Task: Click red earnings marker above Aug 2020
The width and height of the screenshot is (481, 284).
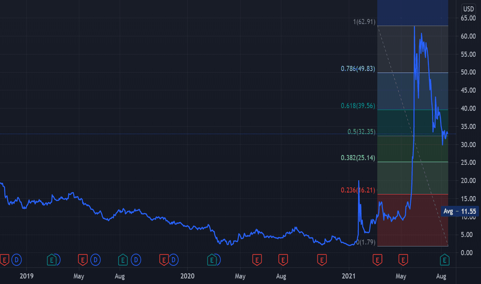Action: [x=283, y=260]
